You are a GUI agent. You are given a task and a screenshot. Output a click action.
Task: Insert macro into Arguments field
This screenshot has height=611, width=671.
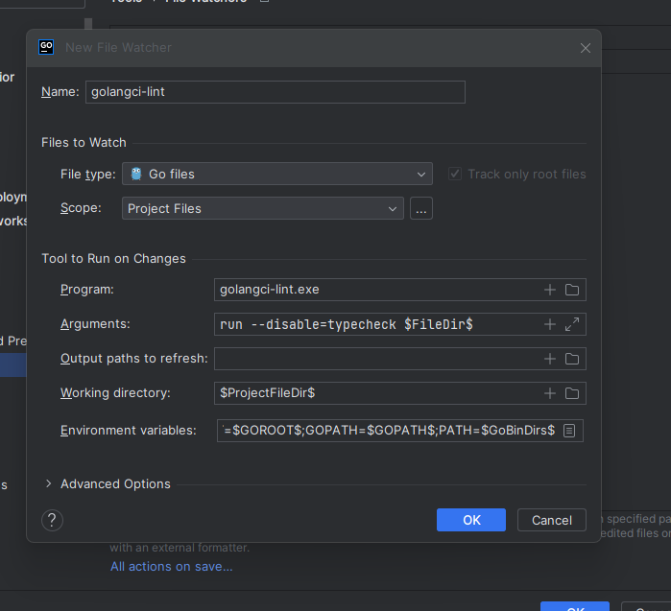[550, 324]
